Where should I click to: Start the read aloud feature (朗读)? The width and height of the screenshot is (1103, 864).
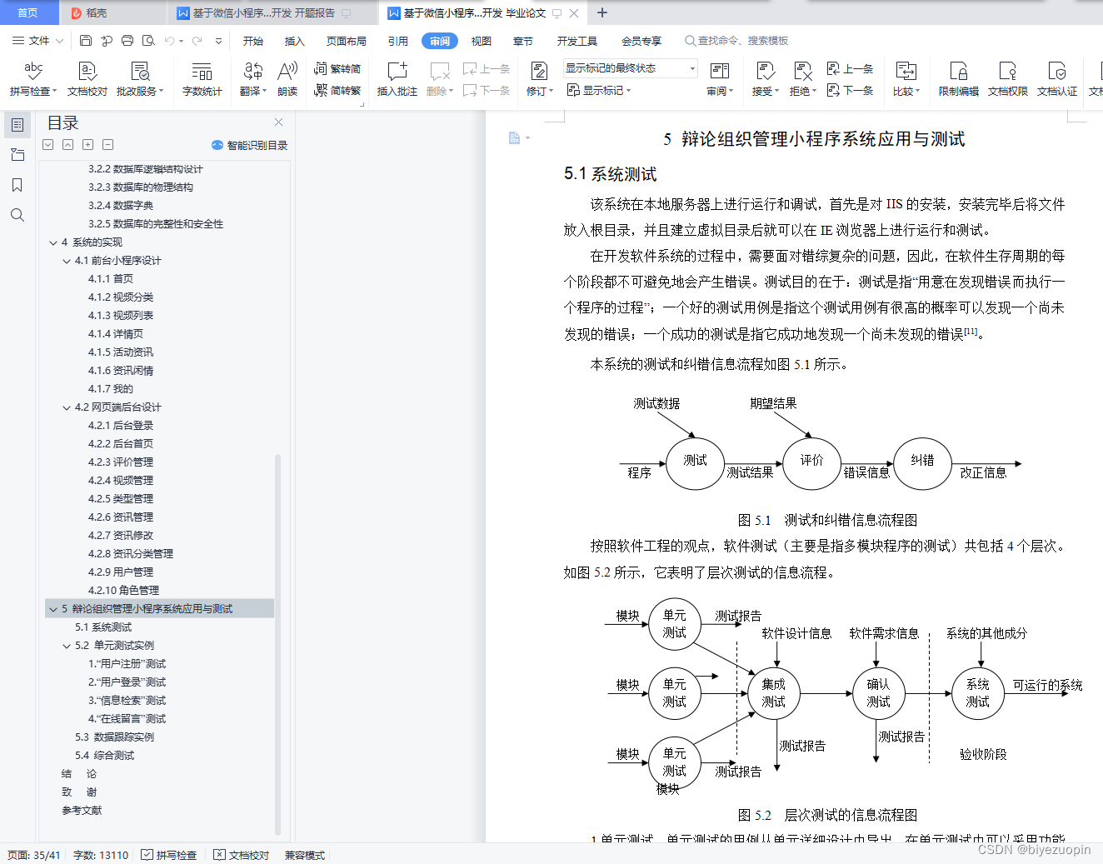pos(287,78)
